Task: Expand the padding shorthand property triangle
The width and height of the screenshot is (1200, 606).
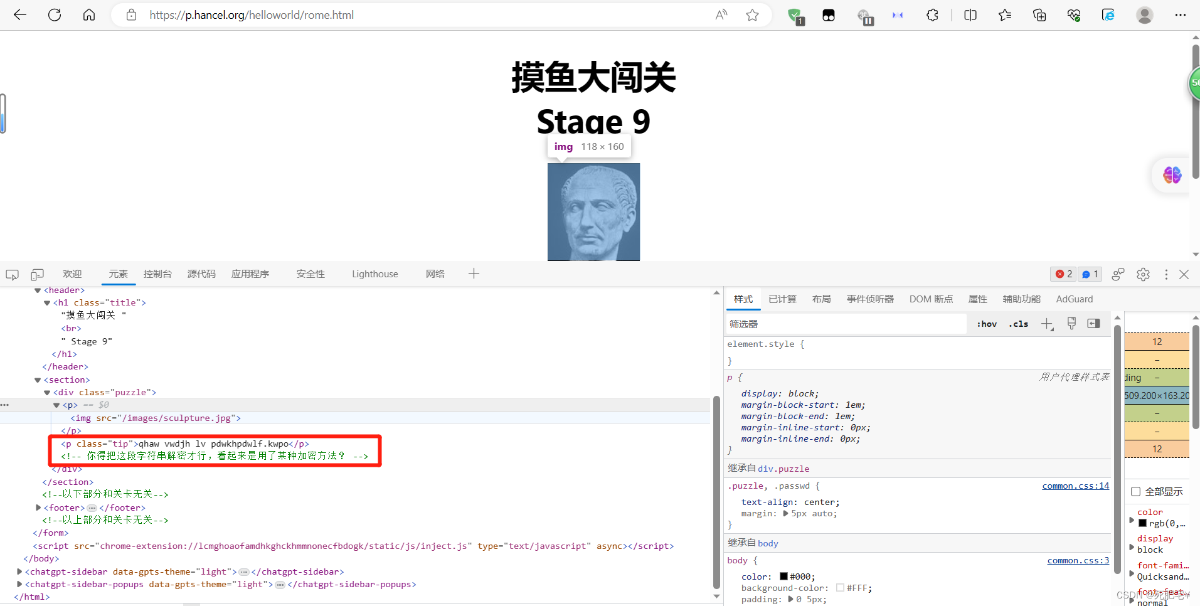Action: (x=791, y=599)
